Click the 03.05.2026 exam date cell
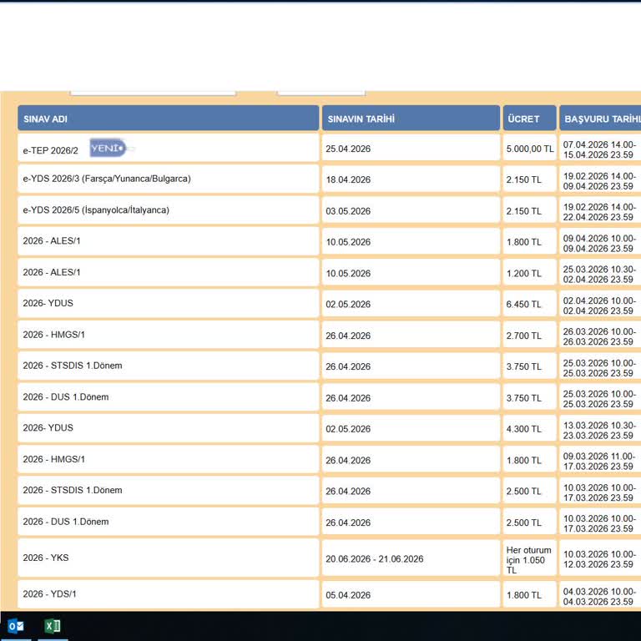 pos(349,211)
